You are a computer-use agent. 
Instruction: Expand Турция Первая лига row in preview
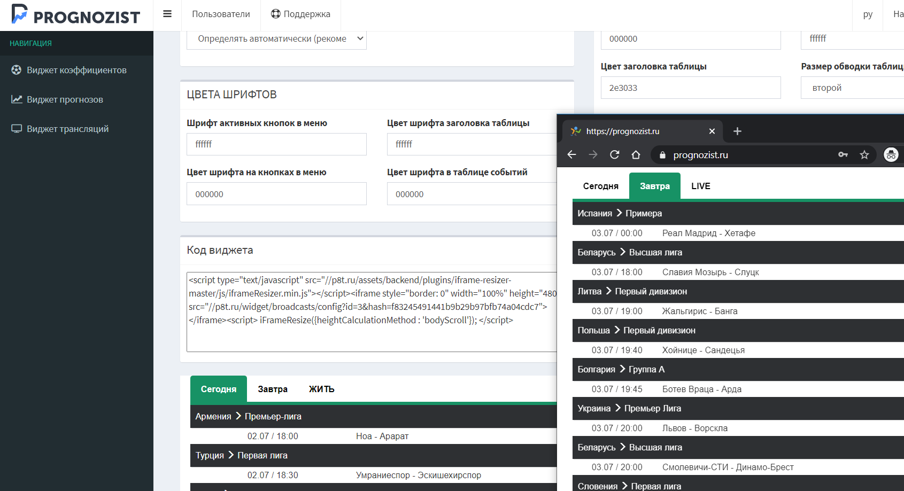point(373,455)
